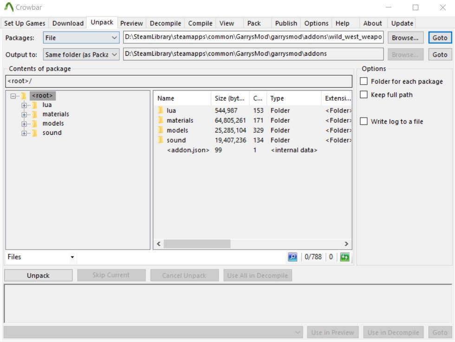The height and width of the screenshot is (342, 455).
Task: Sort by the Name column header
Action: (182, 98)
